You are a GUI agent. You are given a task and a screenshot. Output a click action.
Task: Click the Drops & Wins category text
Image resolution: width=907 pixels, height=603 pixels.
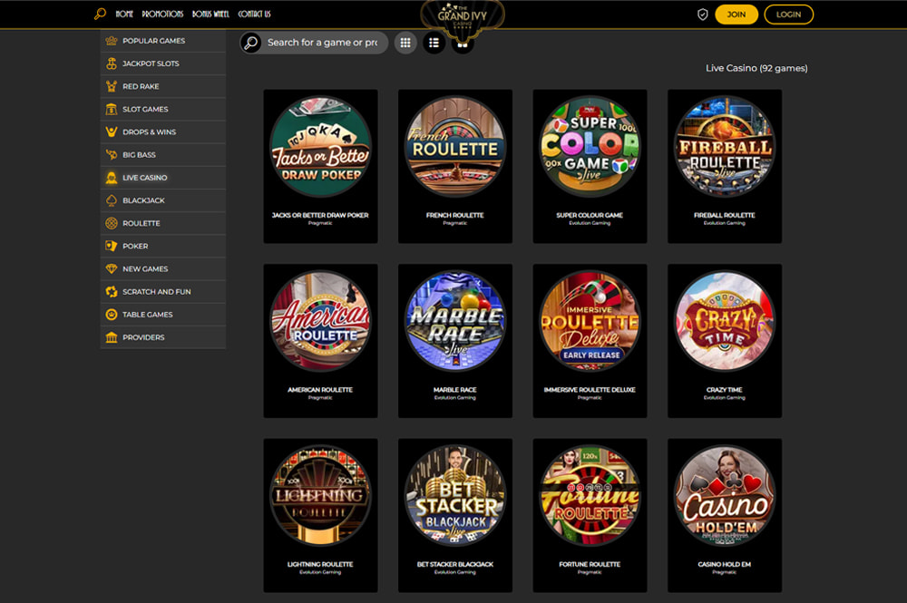[150, 131]
